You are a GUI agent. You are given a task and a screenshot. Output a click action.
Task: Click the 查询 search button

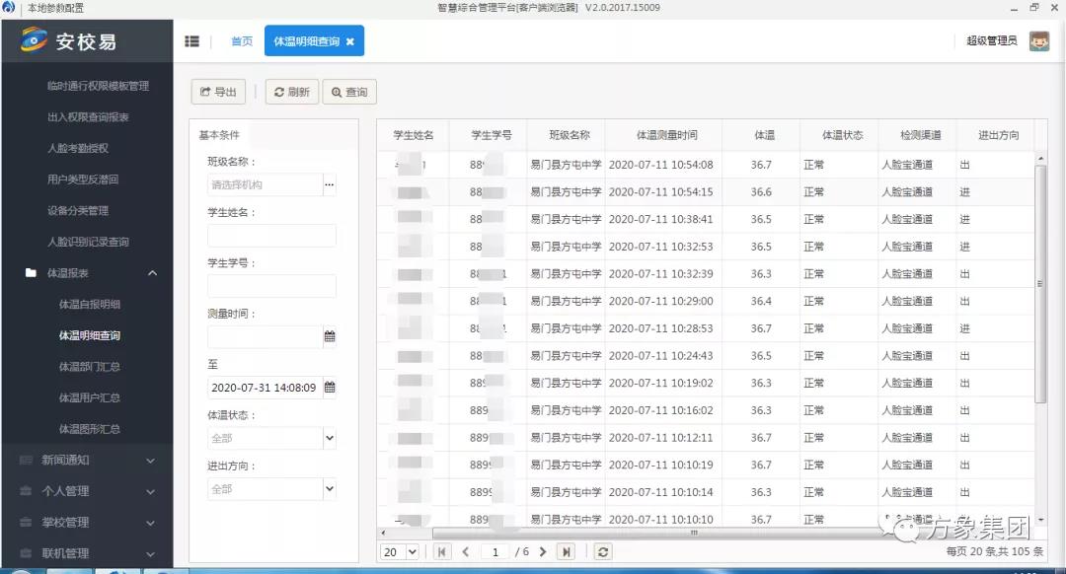coord(349,92)
